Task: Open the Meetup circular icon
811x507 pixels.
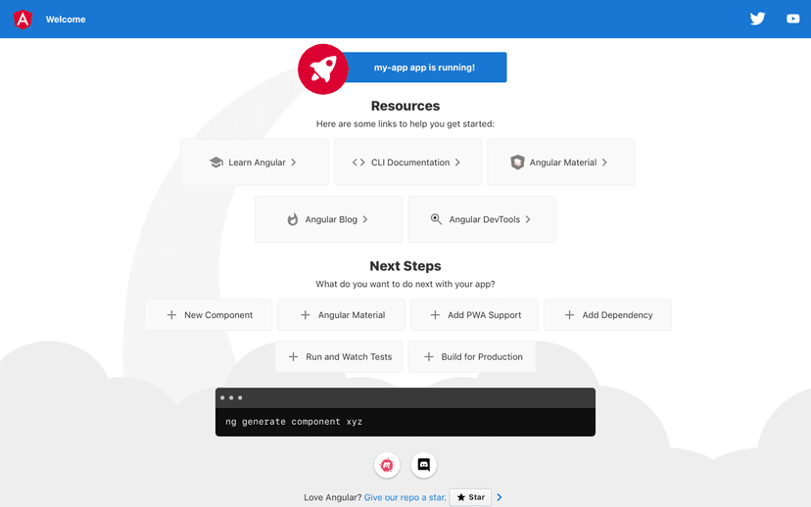Action: [x=387, y=465]
